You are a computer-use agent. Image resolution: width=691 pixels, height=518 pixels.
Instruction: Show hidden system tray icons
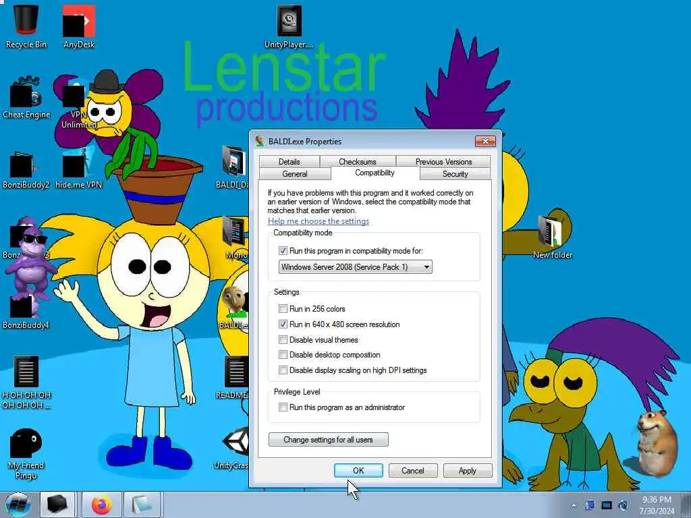[x=574, y=505]
